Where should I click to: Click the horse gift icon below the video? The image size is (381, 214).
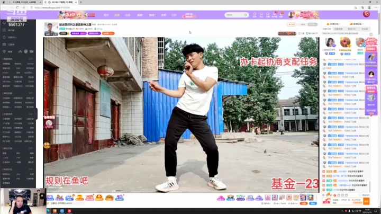coord(59,197)
